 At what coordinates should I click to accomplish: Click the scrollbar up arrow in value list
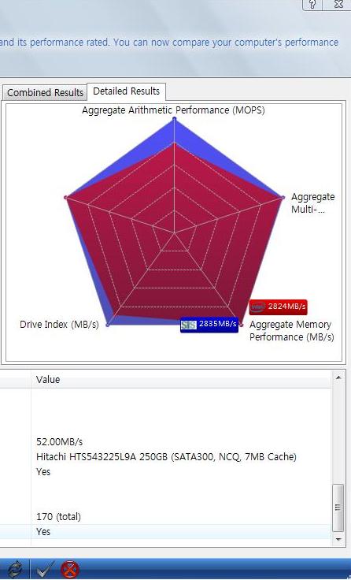tap(338, 377)
